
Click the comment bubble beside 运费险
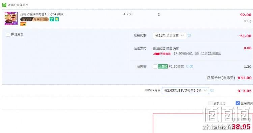(188, 66)
